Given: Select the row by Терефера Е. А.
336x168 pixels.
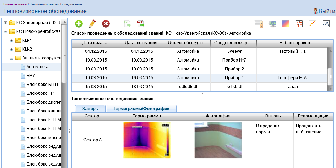Looking at the screenshot, I should [200, 78].
